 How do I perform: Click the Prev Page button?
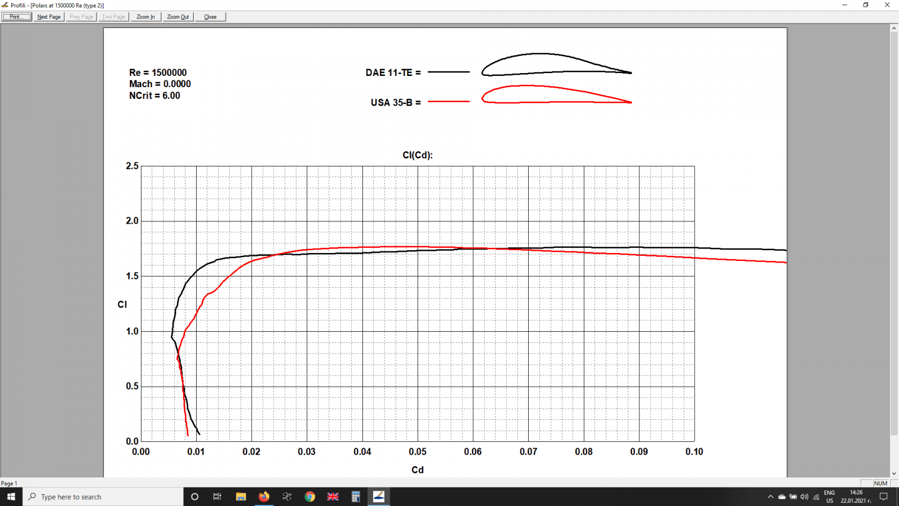(81, 17)
